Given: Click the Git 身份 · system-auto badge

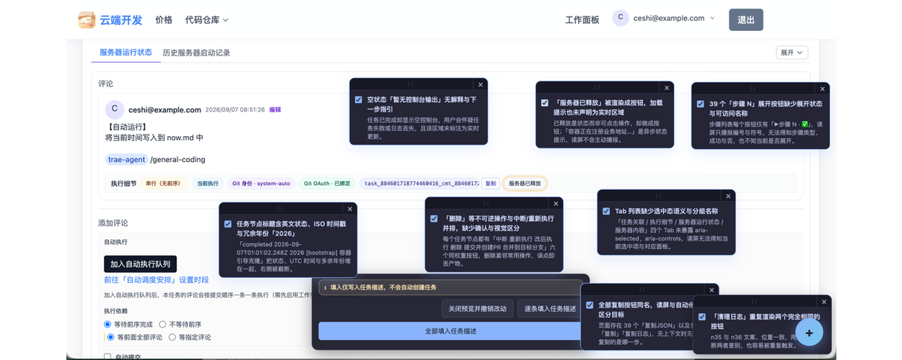Looking at the screenshot, I should [261, 184].
